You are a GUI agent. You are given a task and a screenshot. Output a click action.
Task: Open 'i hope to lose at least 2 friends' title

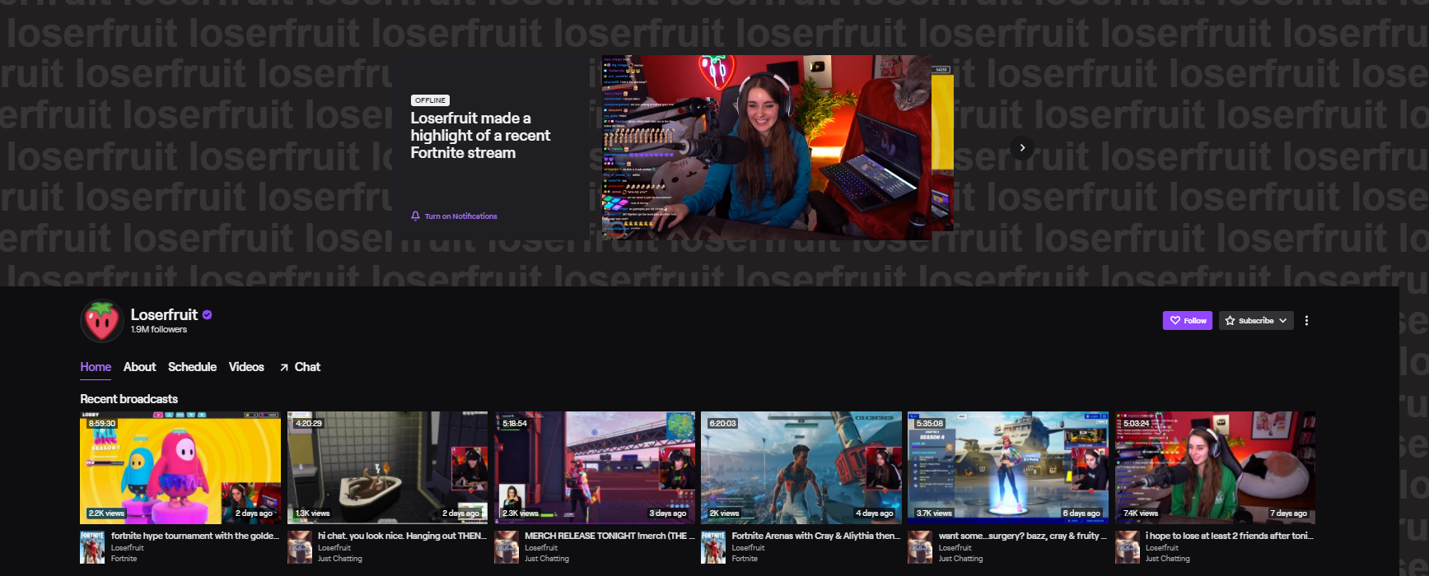click(1230, 536)
